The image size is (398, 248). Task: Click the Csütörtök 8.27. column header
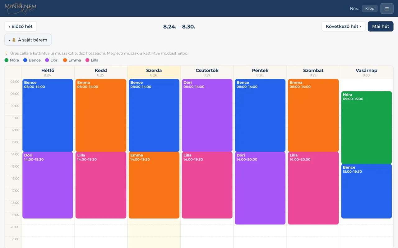[x=207, y=73]
